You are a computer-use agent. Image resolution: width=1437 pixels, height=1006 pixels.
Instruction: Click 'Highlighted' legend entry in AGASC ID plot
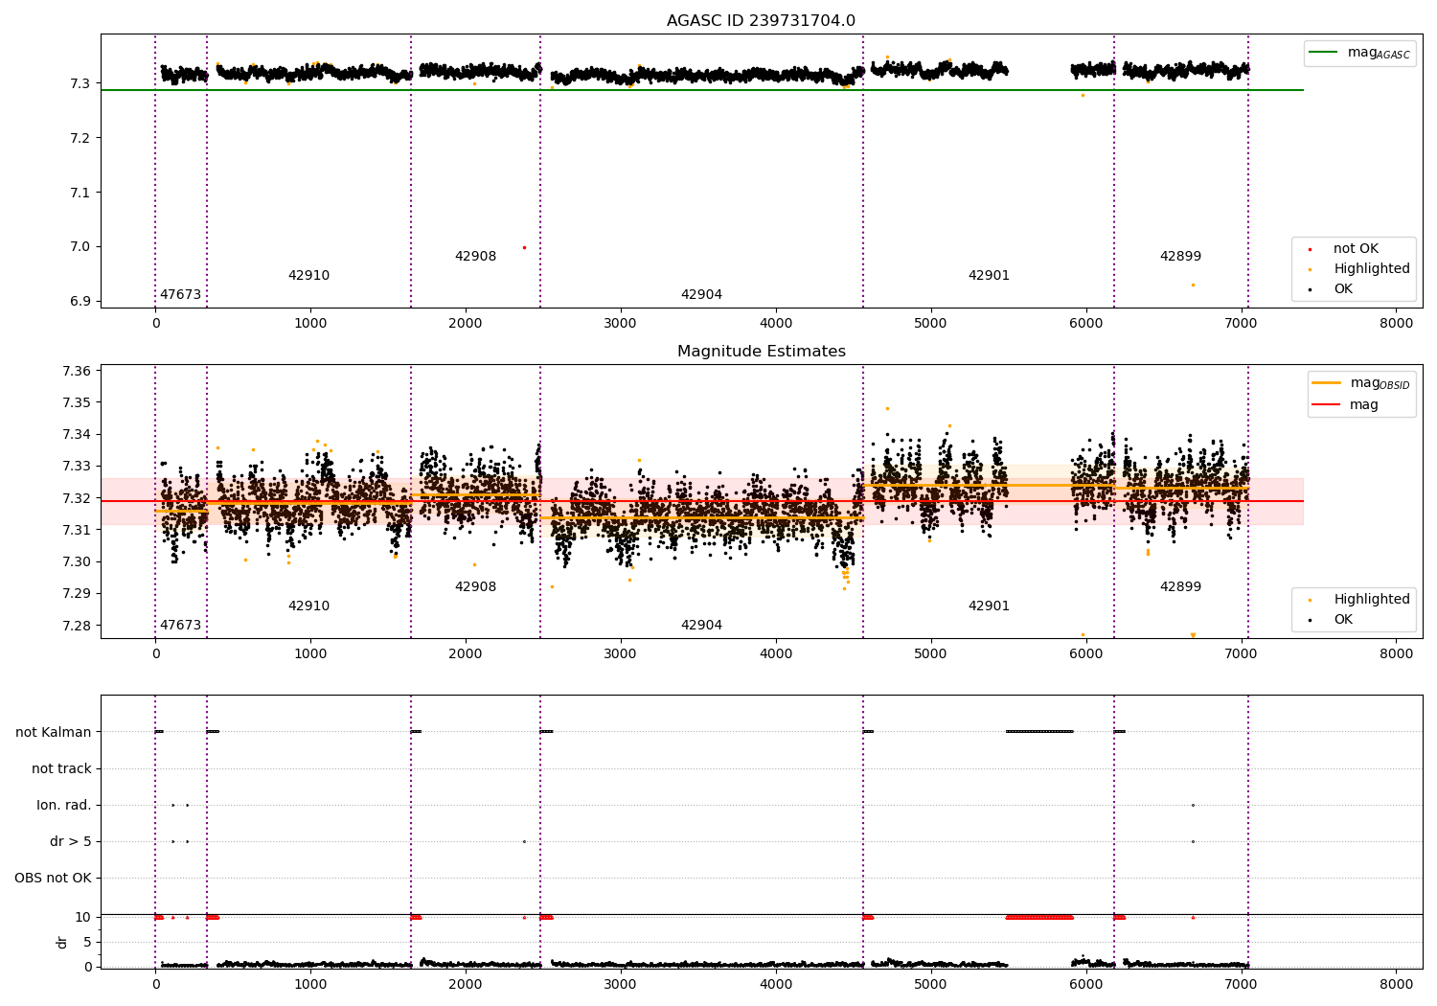[1372, 269]
